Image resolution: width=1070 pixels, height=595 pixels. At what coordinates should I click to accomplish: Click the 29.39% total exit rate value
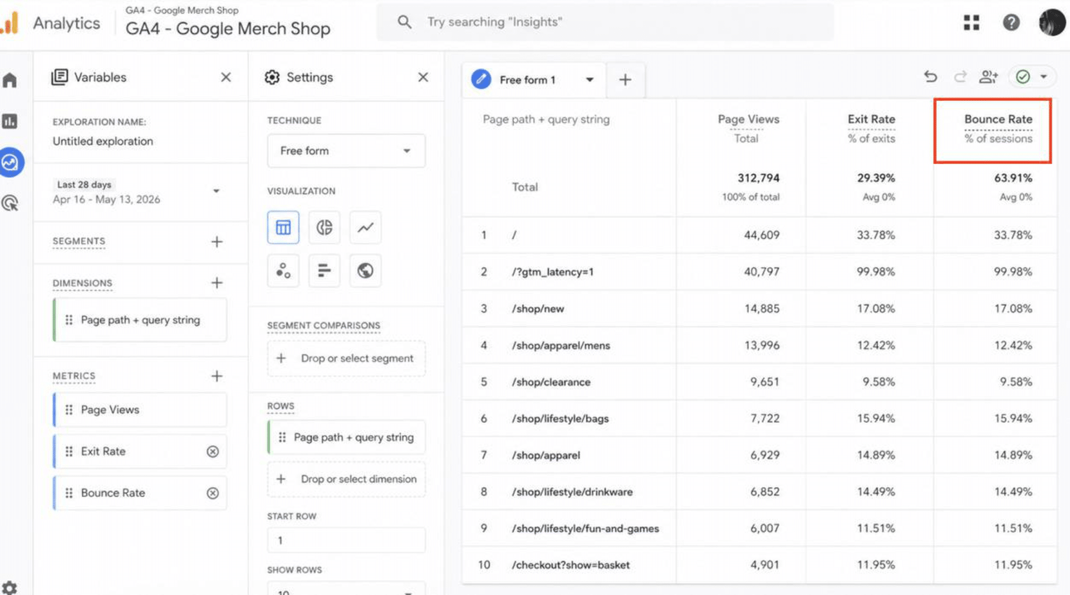click(876, 178)
